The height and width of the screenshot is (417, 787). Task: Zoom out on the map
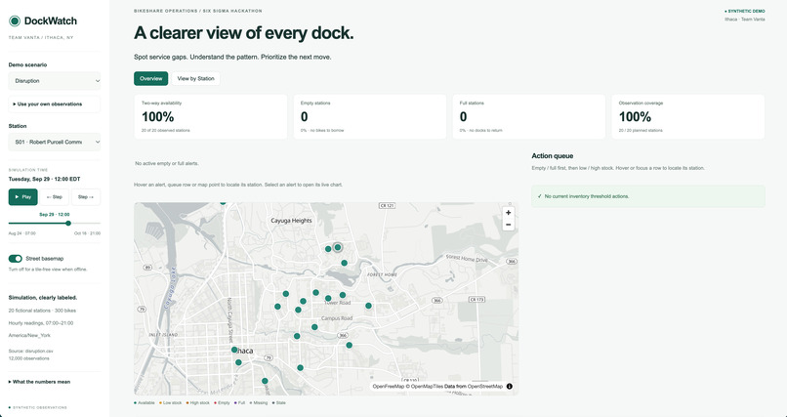(x=509, y=225)
